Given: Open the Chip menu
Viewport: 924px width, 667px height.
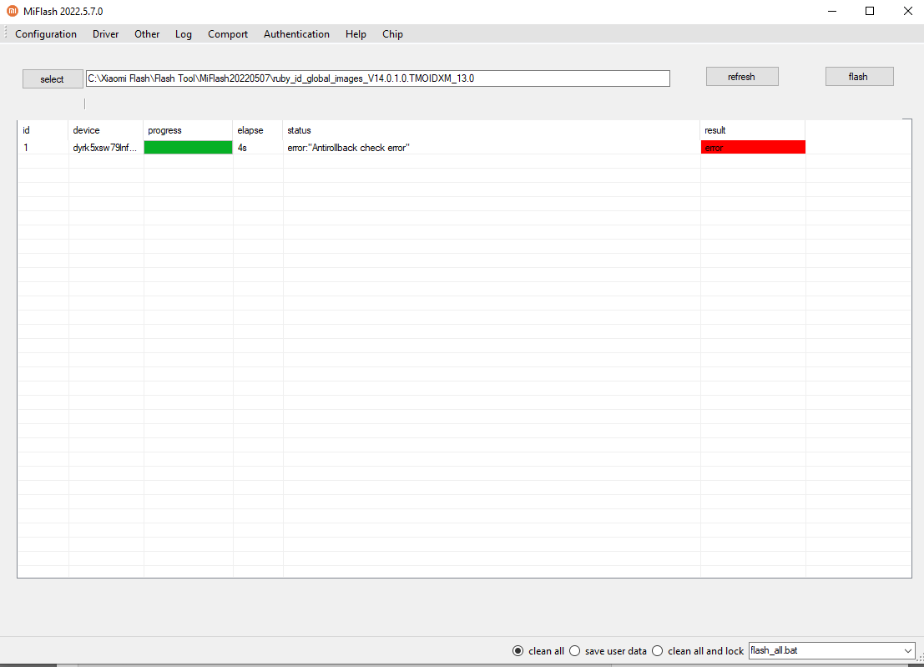Looking at the screenshot, I should (x=392, y=34).
